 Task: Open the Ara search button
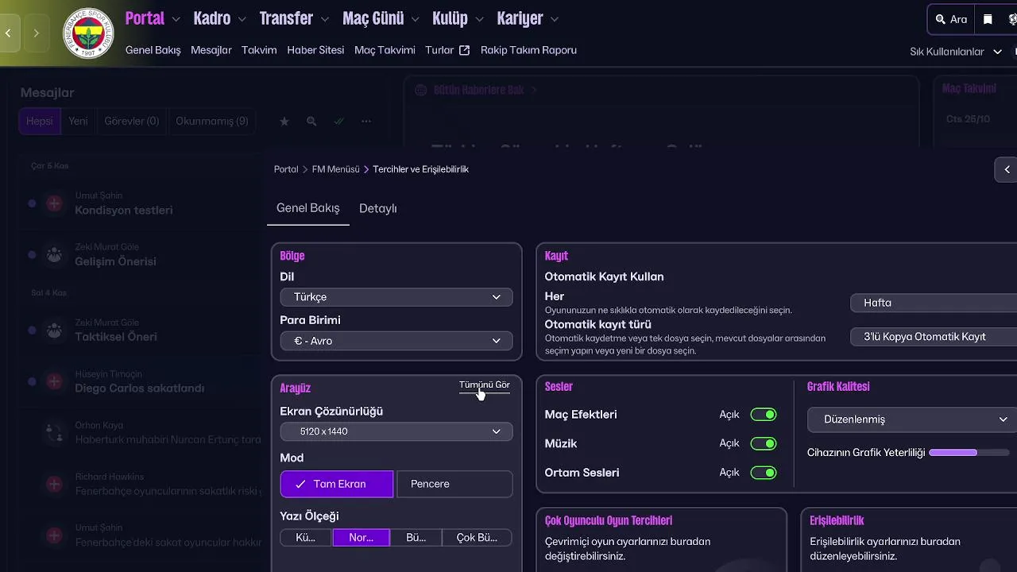pos(951,19)
